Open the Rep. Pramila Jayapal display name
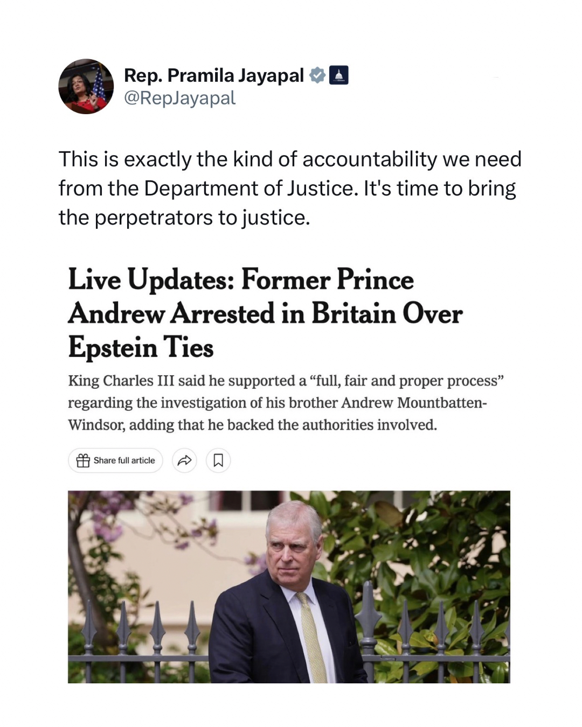 [x=214, y=76]
